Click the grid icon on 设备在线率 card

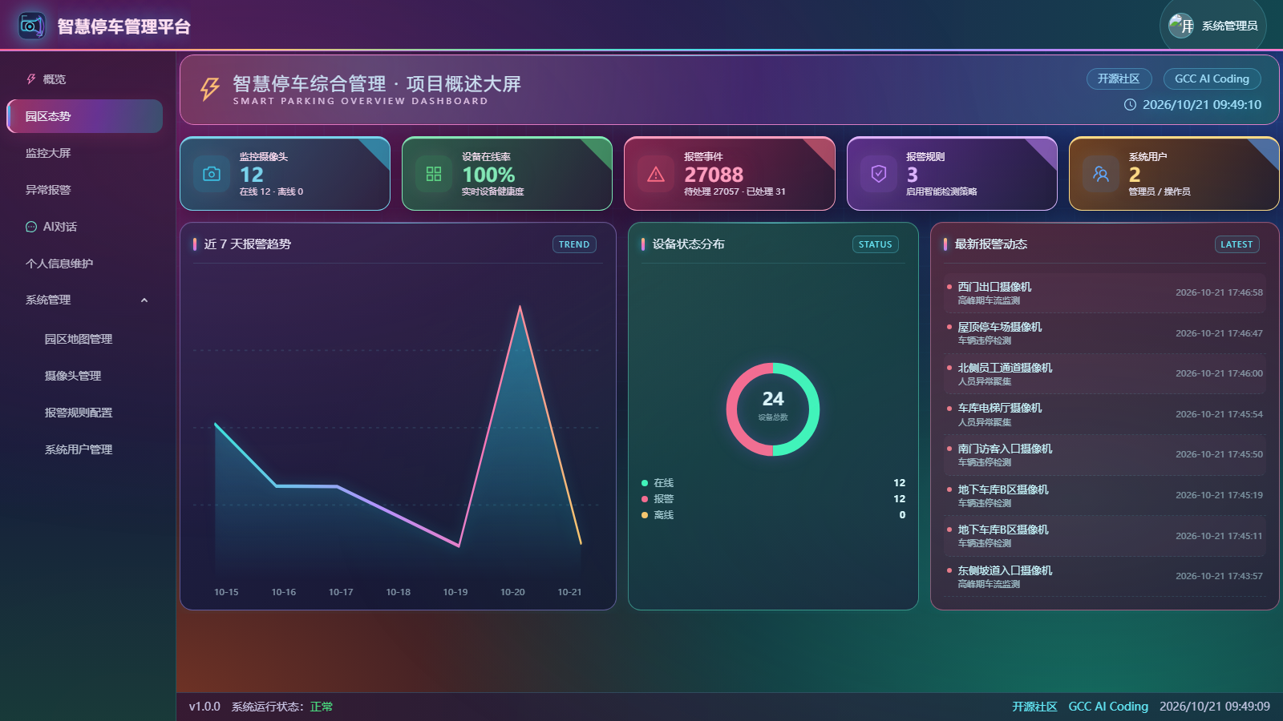[434, 174]
